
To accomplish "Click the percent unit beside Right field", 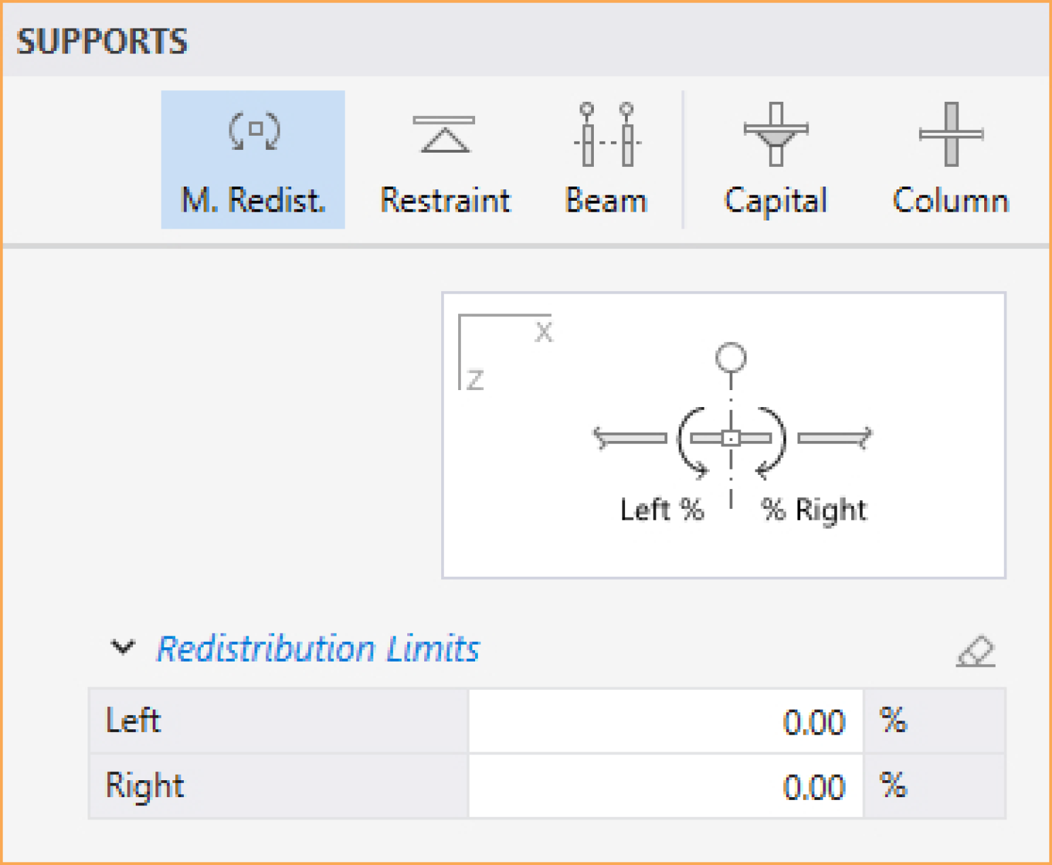I will point(893,786).
